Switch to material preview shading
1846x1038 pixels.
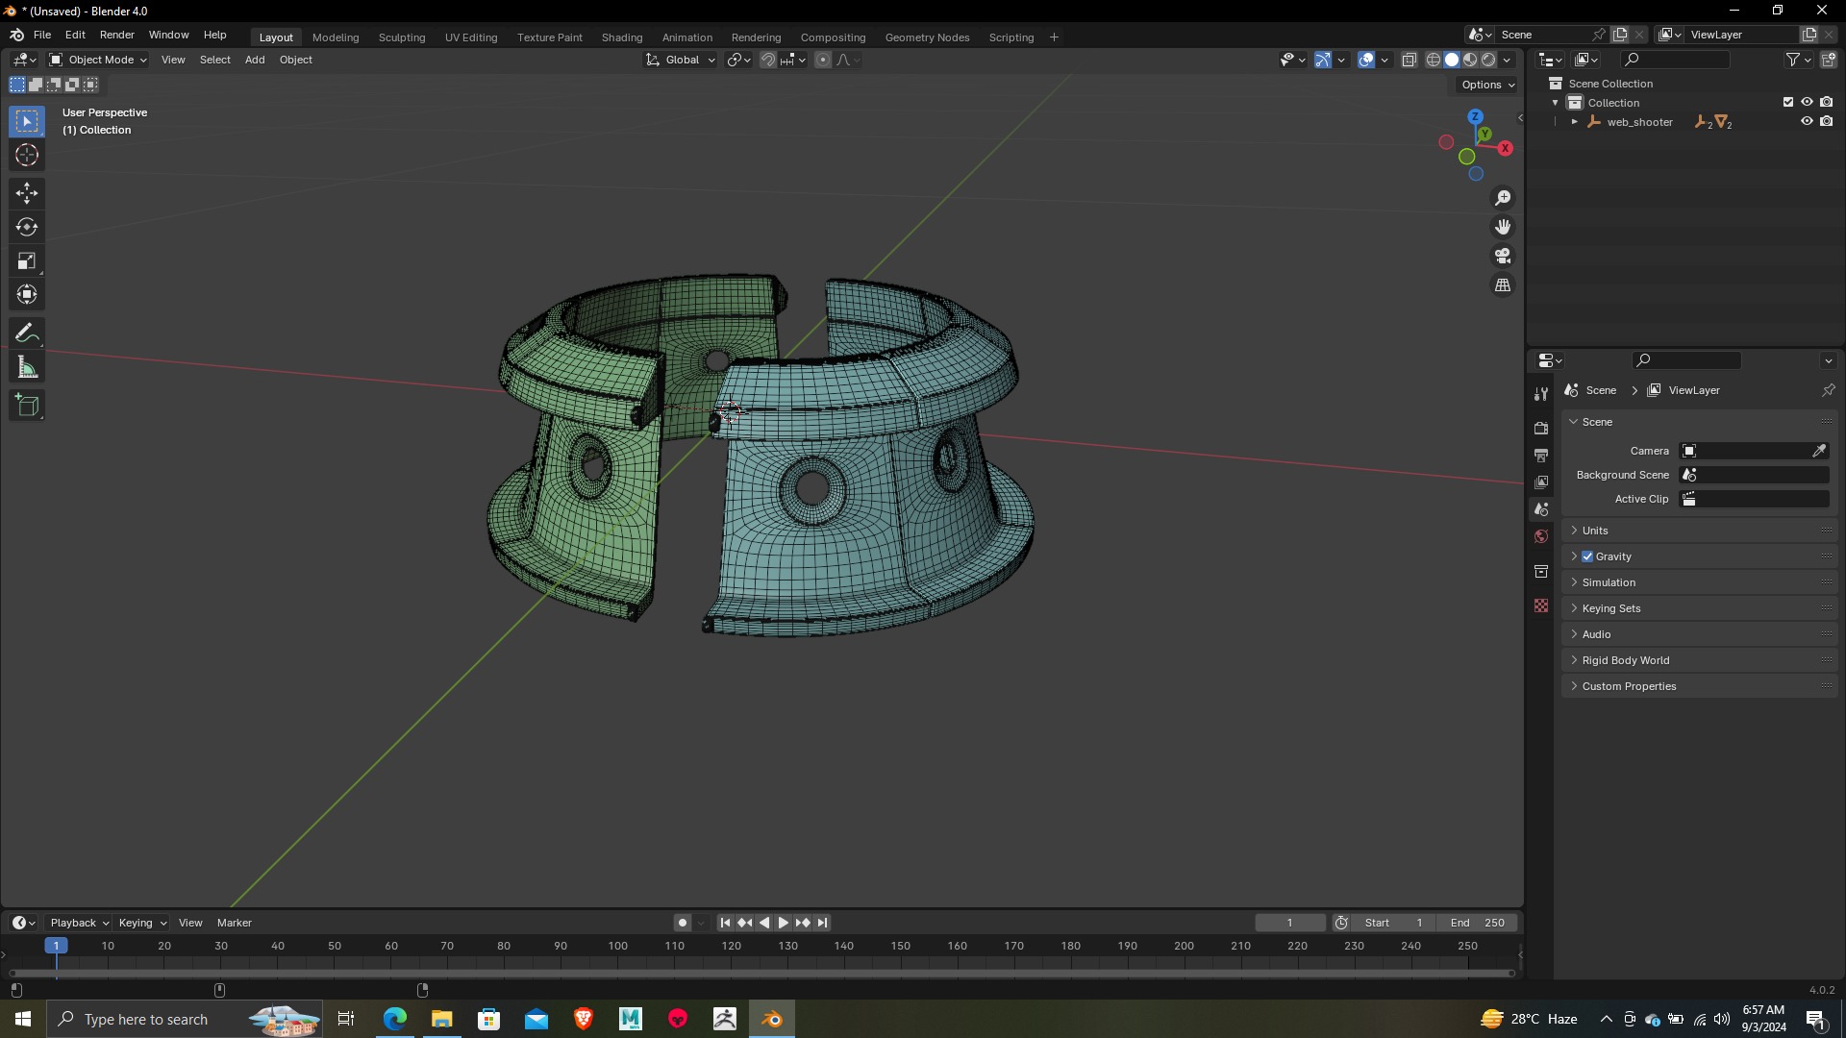point(1470,60)
